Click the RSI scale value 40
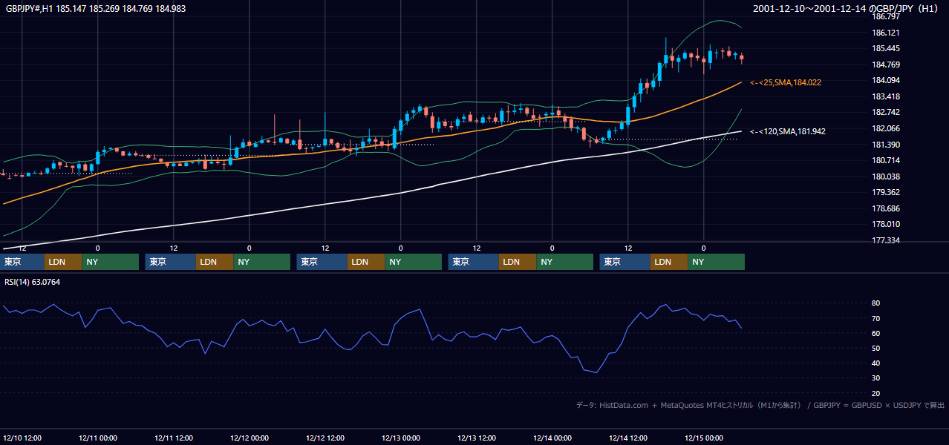This screenshot has width=949, height=445. (x=875, y=363)
